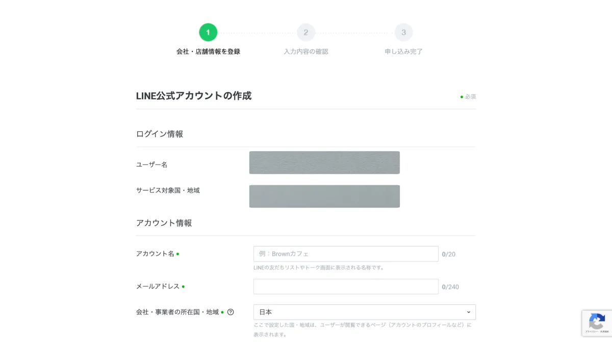
Task: Click the greyed-out サービス対象国・地域 value box
Action: (x=324, y=196)
